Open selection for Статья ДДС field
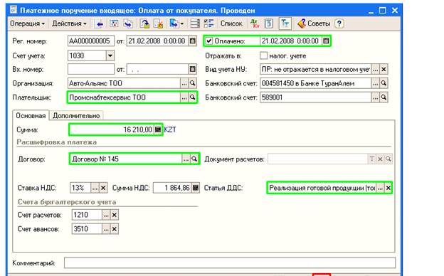 (380, 188)
